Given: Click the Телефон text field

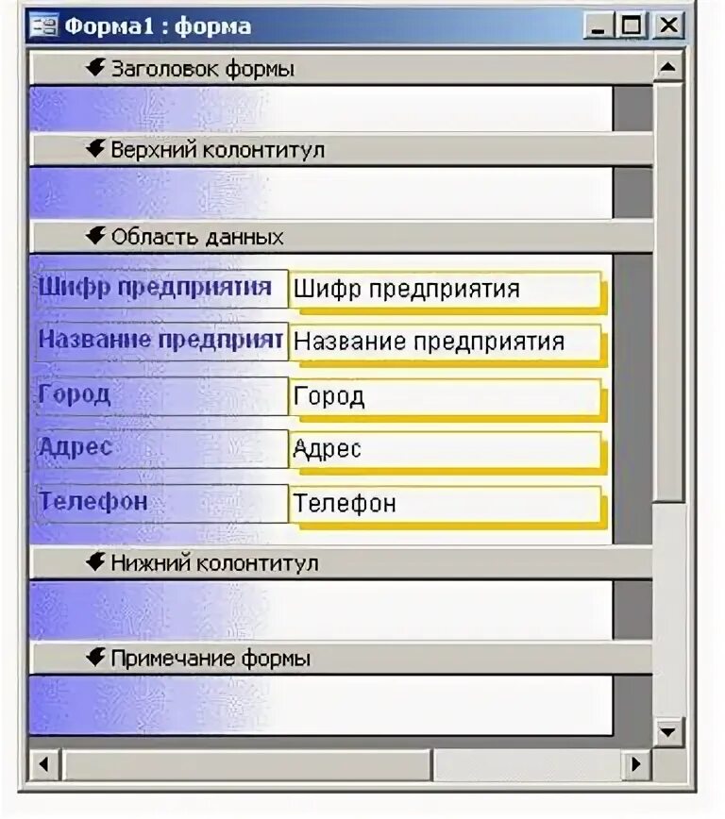Looking at the screenshot, I should point(445,504).
